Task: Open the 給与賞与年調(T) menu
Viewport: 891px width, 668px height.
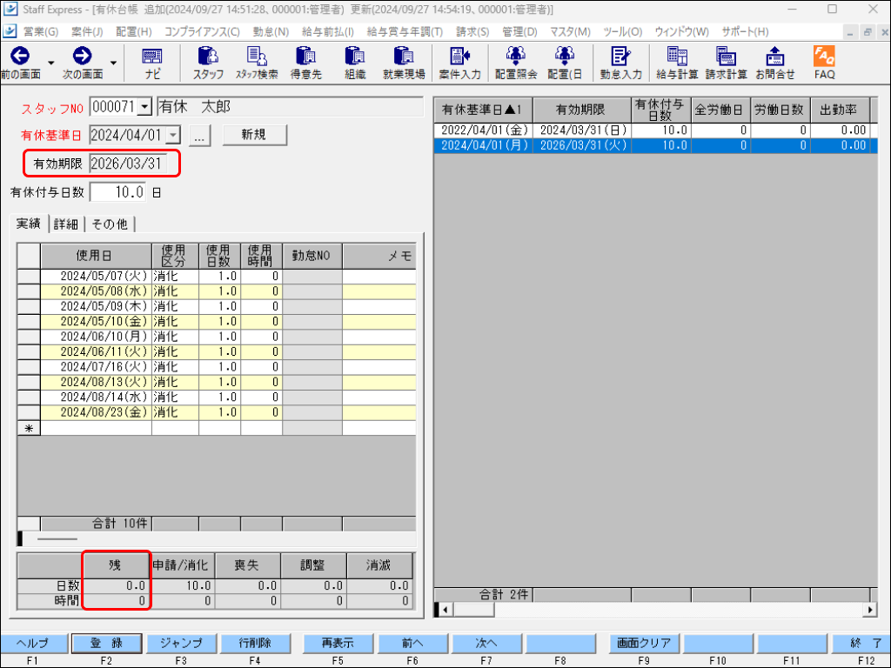Action: click(405, 32)
